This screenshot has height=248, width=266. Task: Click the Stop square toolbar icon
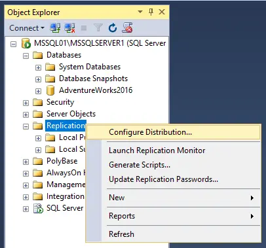(84, 28)
